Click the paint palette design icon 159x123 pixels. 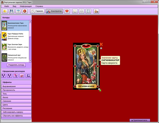(x=22, y=75)
